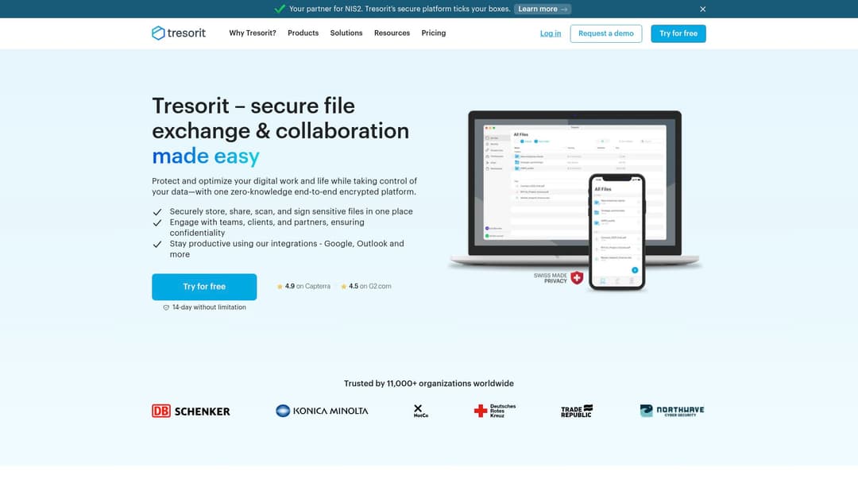Click the HotCo logo

click(420, 411)
